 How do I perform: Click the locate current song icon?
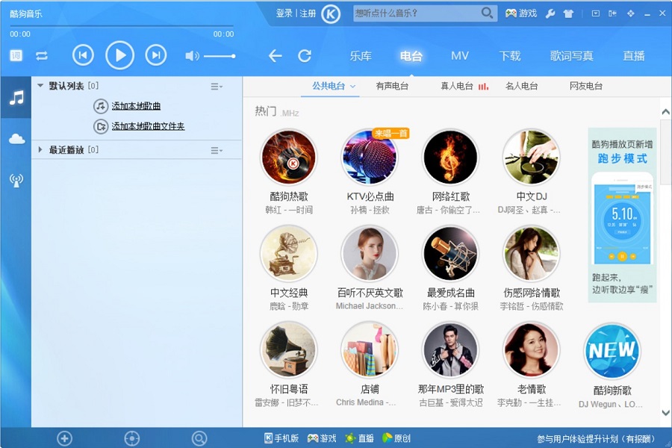point(131,438)
